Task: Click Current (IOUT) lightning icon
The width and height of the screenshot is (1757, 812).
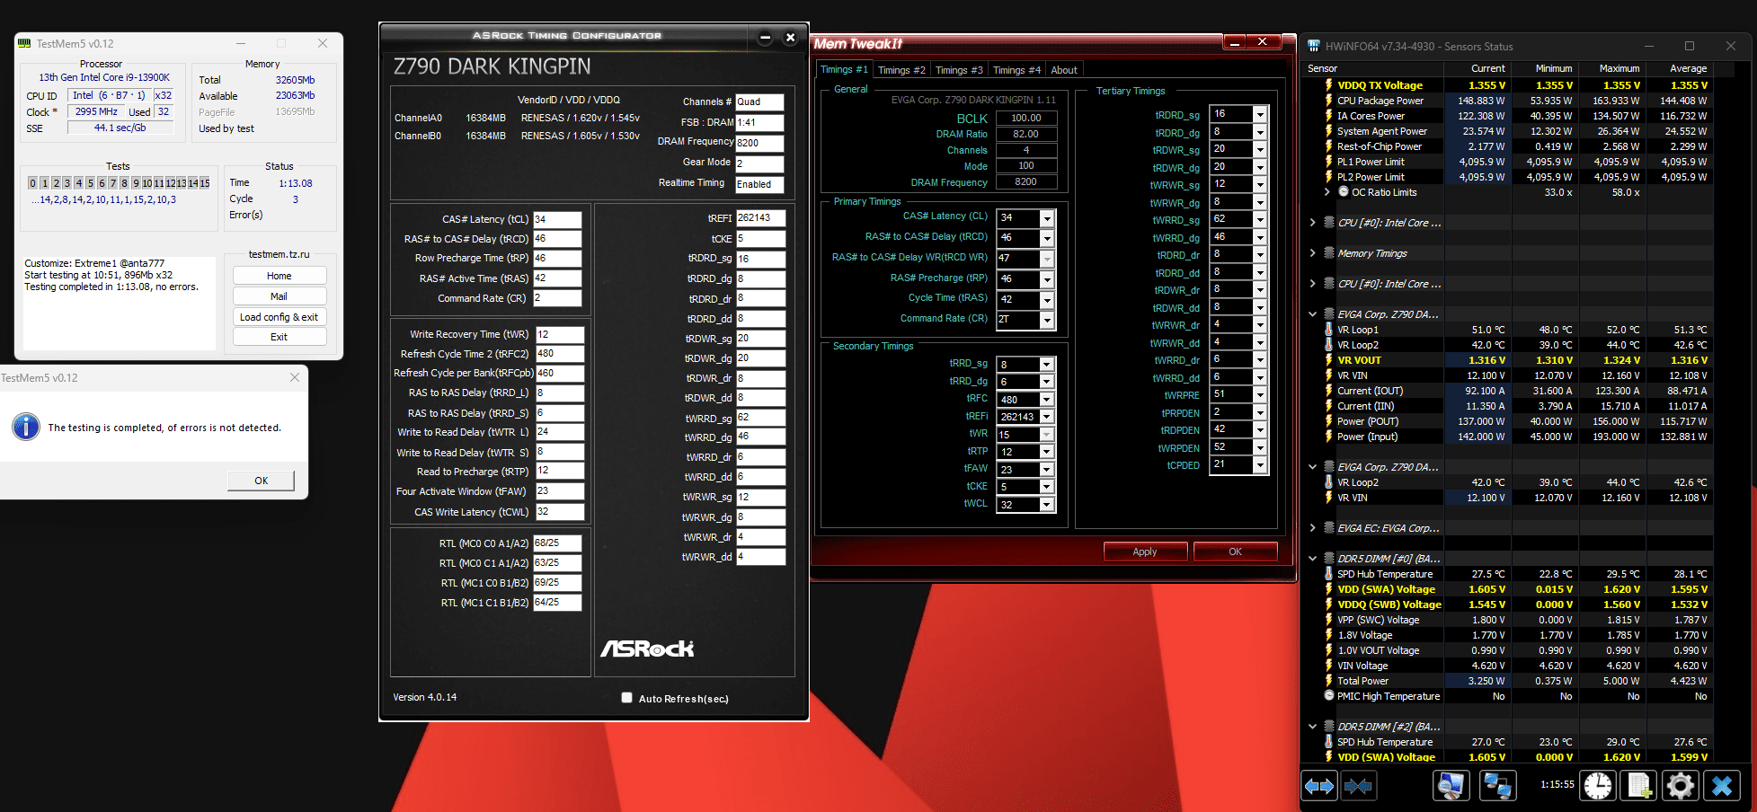Action: click(x=1328, y=391)
